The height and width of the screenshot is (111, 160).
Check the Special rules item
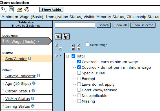click(79, 73)
